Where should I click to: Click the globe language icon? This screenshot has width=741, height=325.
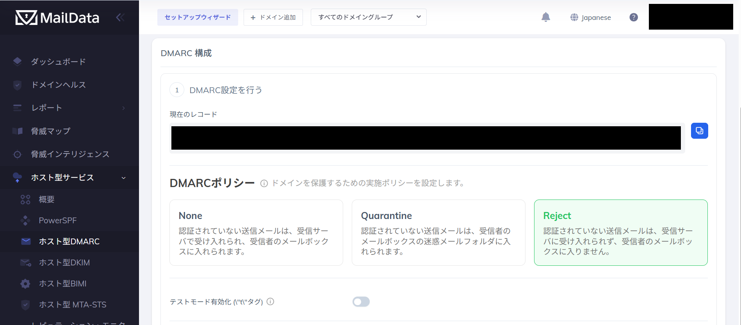tap(574, 17)
